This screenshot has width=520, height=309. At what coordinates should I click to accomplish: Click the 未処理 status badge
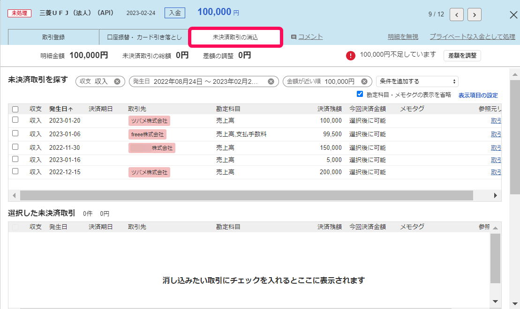click(x=20, y=13)
